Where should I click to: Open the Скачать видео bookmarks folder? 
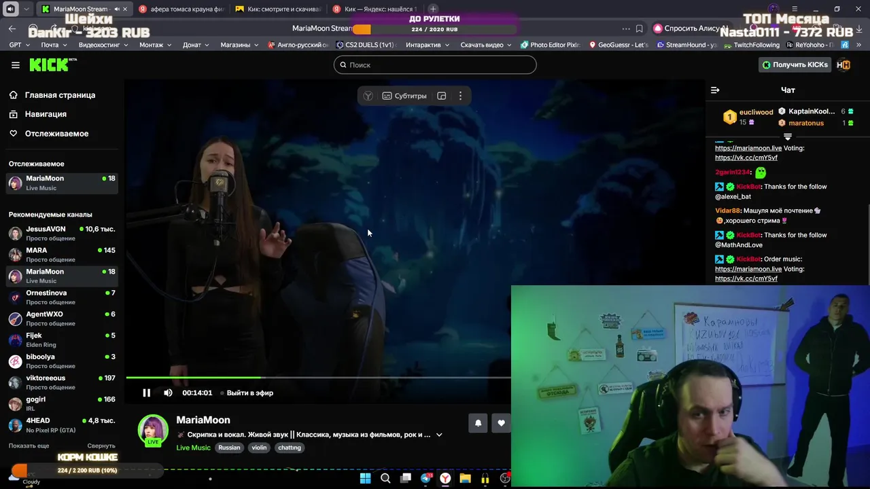(x=486, y=45)
